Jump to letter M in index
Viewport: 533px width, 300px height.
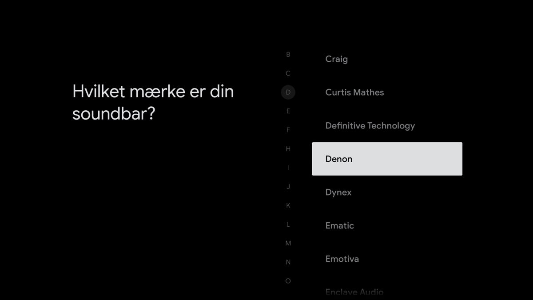(288, 244)
